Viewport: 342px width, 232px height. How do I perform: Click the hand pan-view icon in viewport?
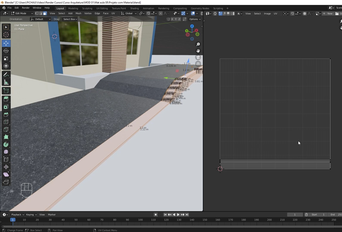click(x=198, y=51)
